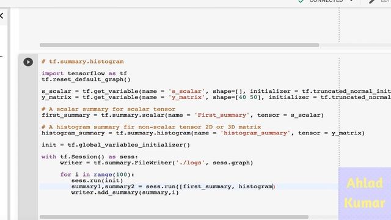Click 'tensor = s_scalar)' argument
Image resolution: width=391 pixels, height=220 pixels.
(x=291, y=116)
